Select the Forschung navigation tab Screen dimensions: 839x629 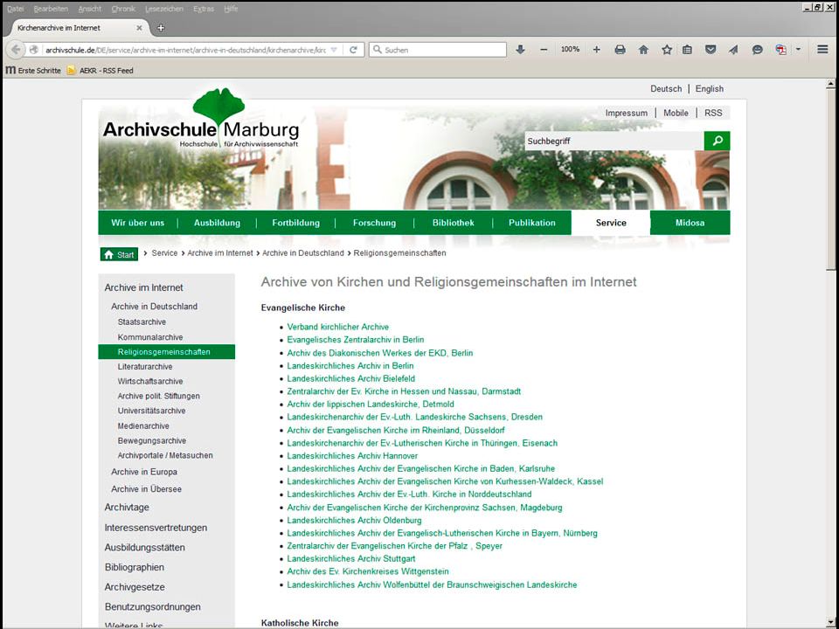pos(375,223)
